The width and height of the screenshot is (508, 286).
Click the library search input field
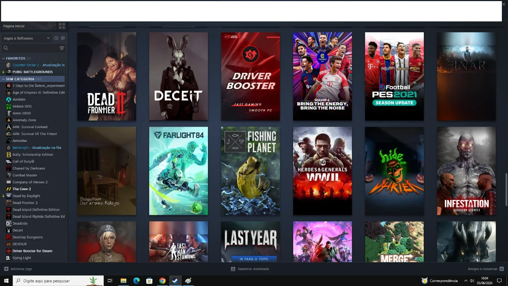[x=33, y=48]
